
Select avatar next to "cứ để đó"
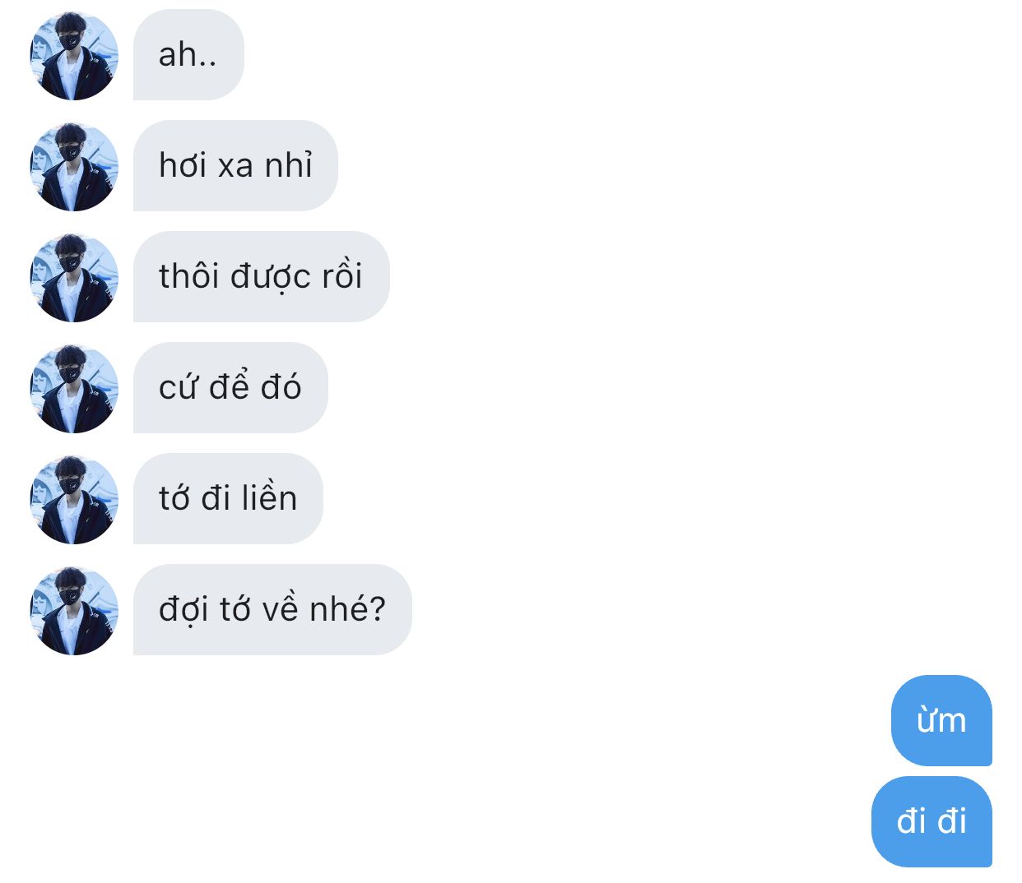[x=74, y=388]
